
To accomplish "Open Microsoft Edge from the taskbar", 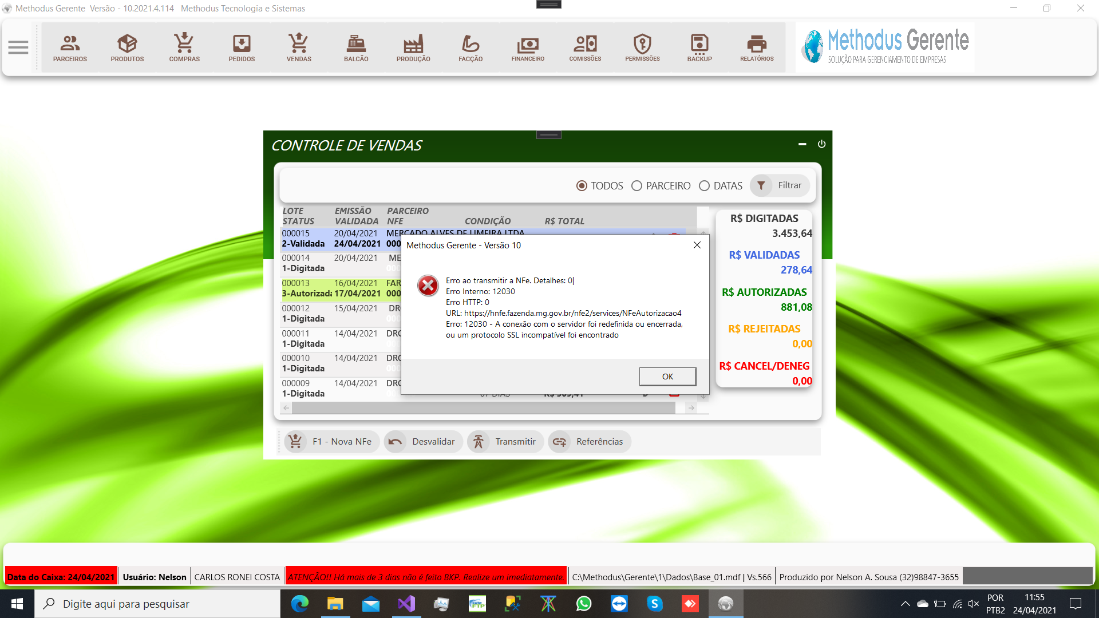I will 300,604.
